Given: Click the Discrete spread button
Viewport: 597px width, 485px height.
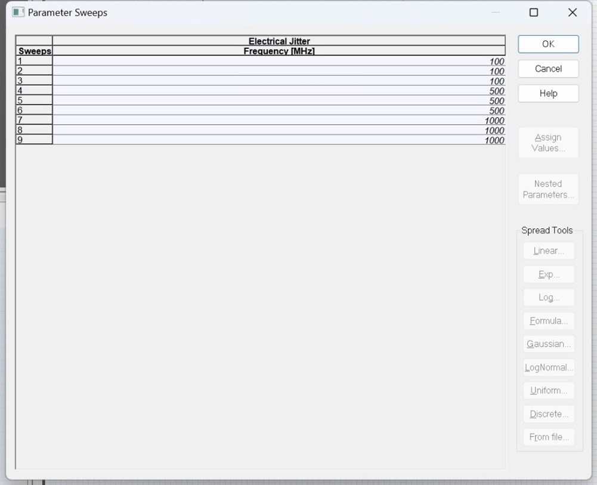Looking at the screenshot, I should click(x=549, y=414).
